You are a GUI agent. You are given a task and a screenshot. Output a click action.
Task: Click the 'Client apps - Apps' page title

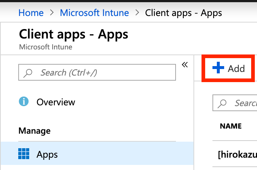pyautogui.click(x=74, y=35)
